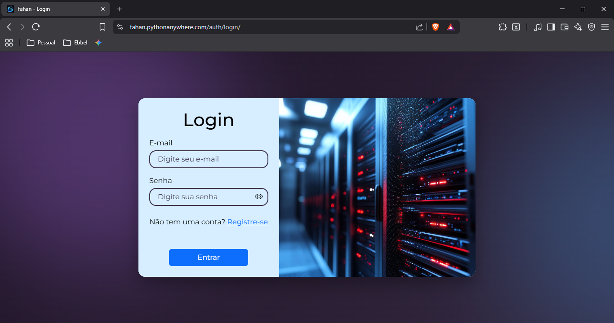Open the Pessoal bookmarks folder
Viewport: 614px width, 323px height.
click(41, 43)
